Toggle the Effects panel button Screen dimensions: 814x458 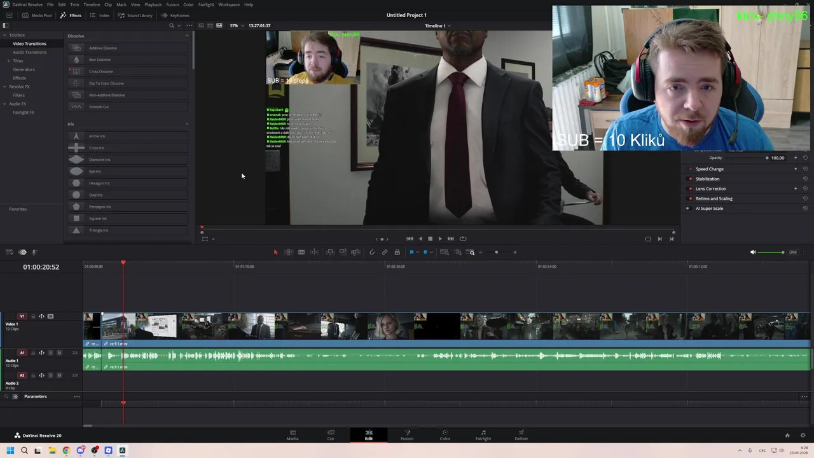[71, 15]
